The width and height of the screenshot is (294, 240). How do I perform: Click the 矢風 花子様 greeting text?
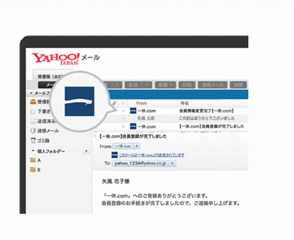click(116, 181)
